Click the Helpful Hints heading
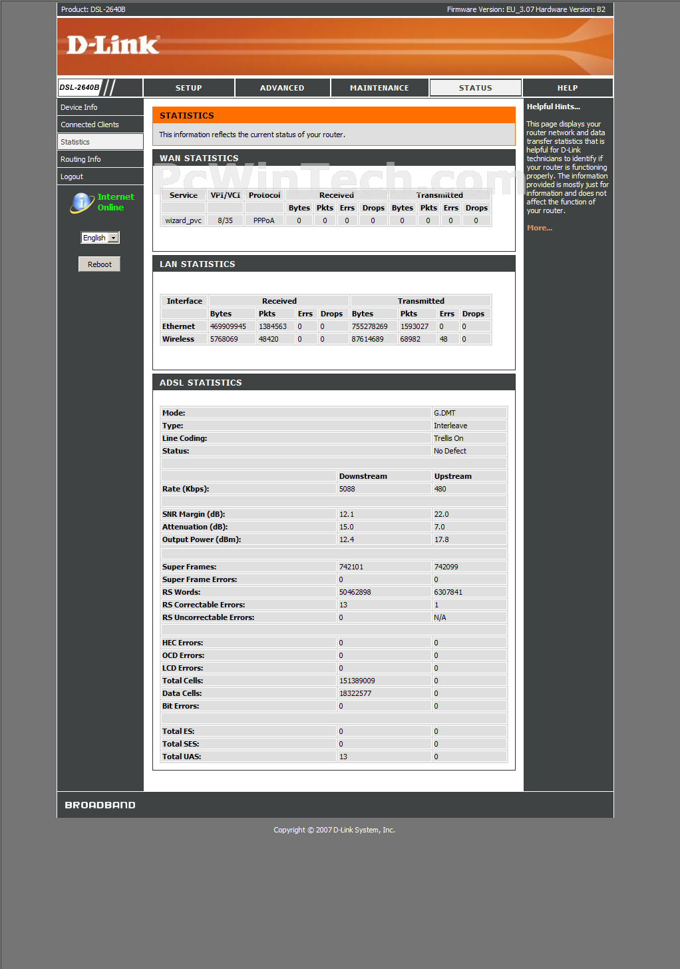 click(554, 107)
